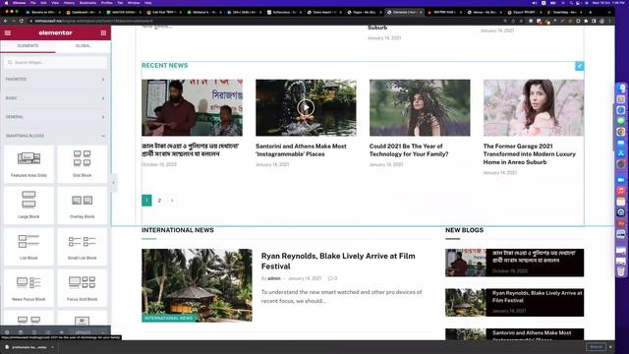Open downloaded file options chevron
The image size is (629, 354).
[52, 347]
